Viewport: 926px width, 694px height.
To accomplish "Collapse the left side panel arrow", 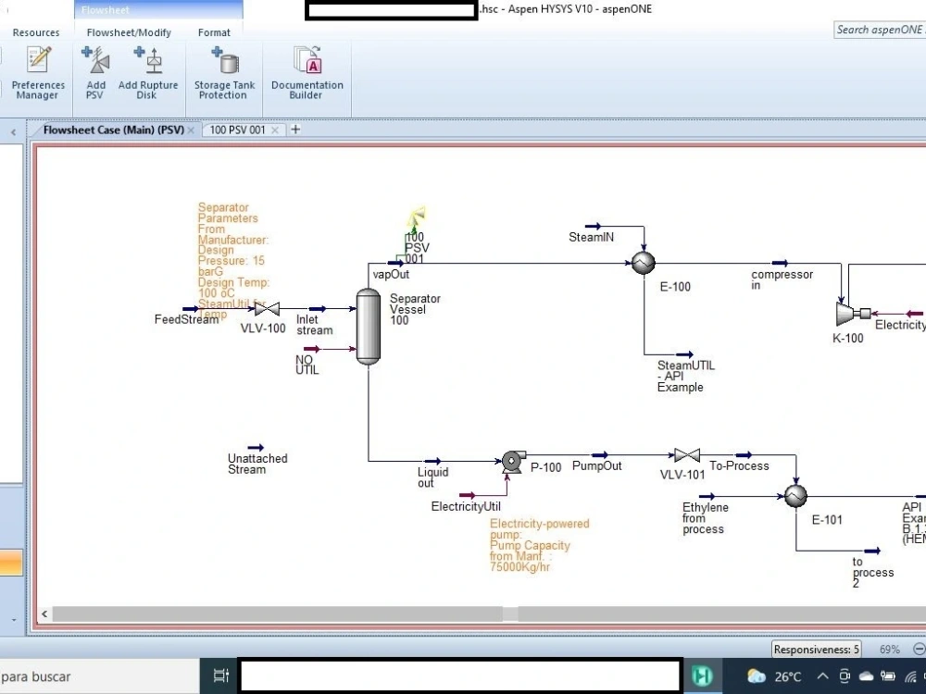I will [12, 132].
